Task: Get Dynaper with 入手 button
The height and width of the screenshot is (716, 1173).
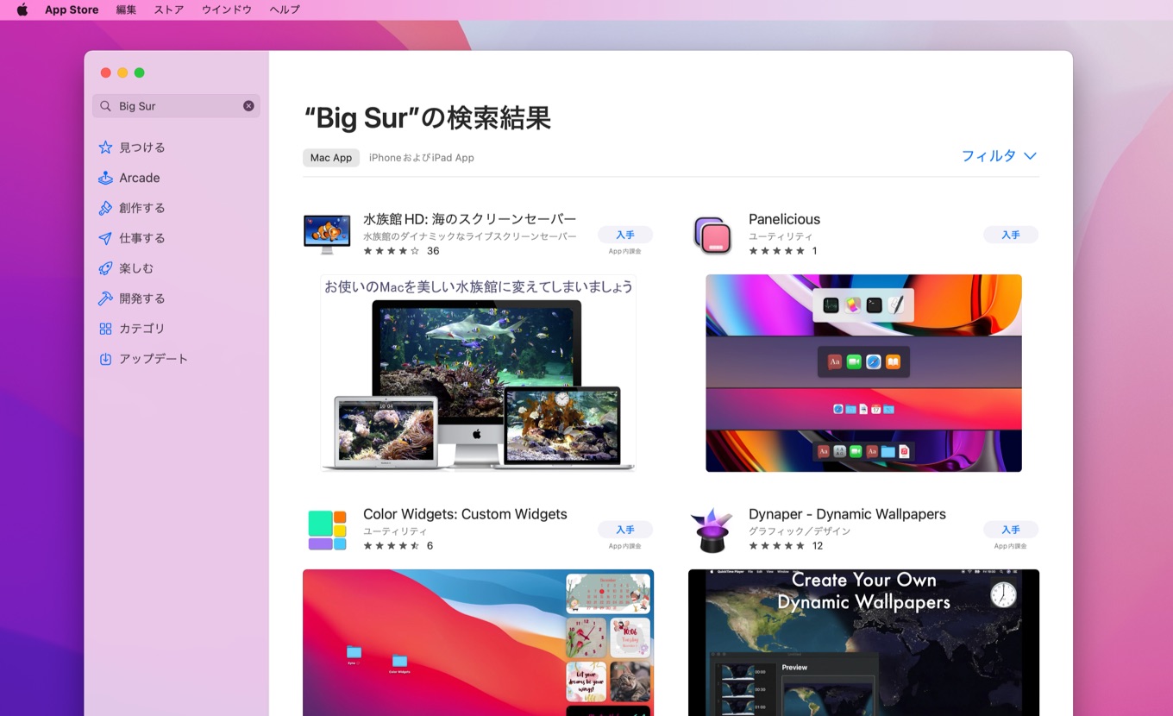Action: [1011, 530]
